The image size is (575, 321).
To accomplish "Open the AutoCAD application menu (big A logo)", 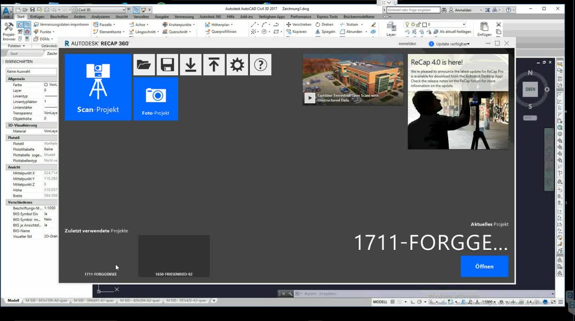I will click(7, 11).
